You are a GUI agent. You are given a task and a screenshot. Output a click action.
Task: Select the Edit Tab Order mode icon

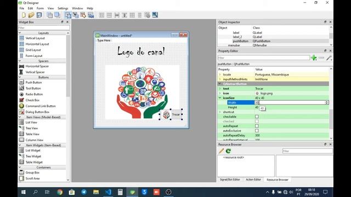coord(90,15)
